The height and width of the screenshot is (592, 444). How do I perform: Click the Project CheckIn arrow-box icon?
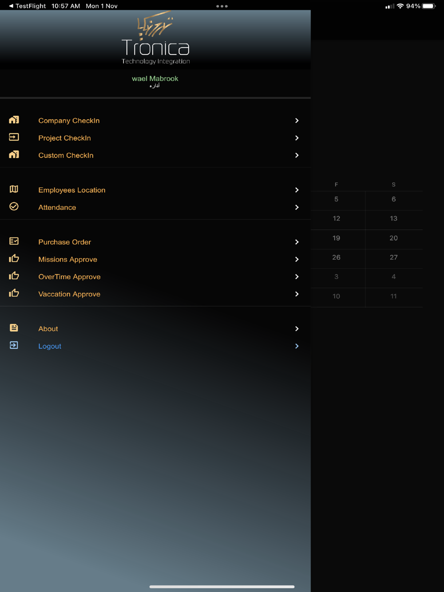click(x=14, y=137)
